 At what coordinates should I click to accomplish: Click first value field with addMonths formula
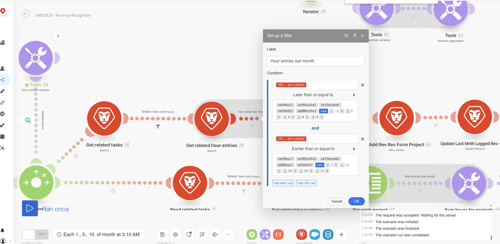[315, 111]
